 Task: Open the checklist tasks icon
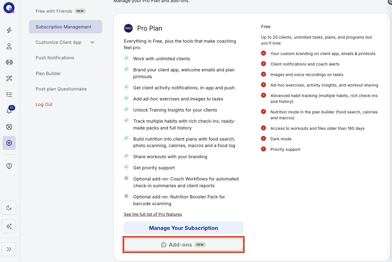[x=9, y=95]
